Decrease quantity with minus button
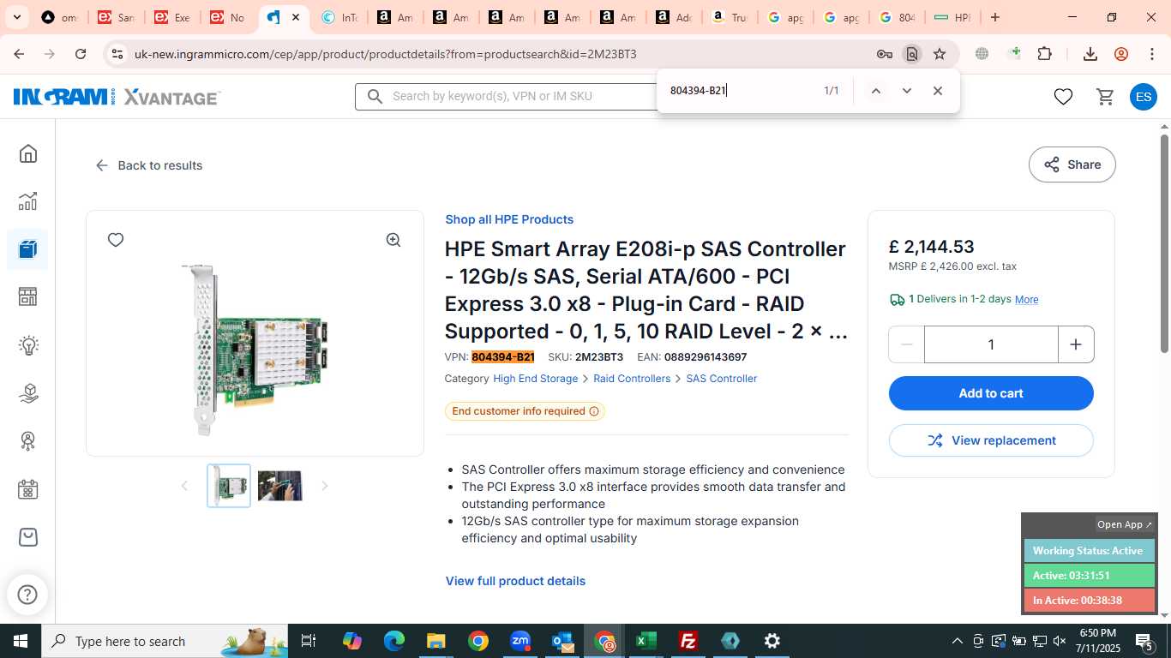Screen dimensions: 1171x658 [x=906, y=344]
